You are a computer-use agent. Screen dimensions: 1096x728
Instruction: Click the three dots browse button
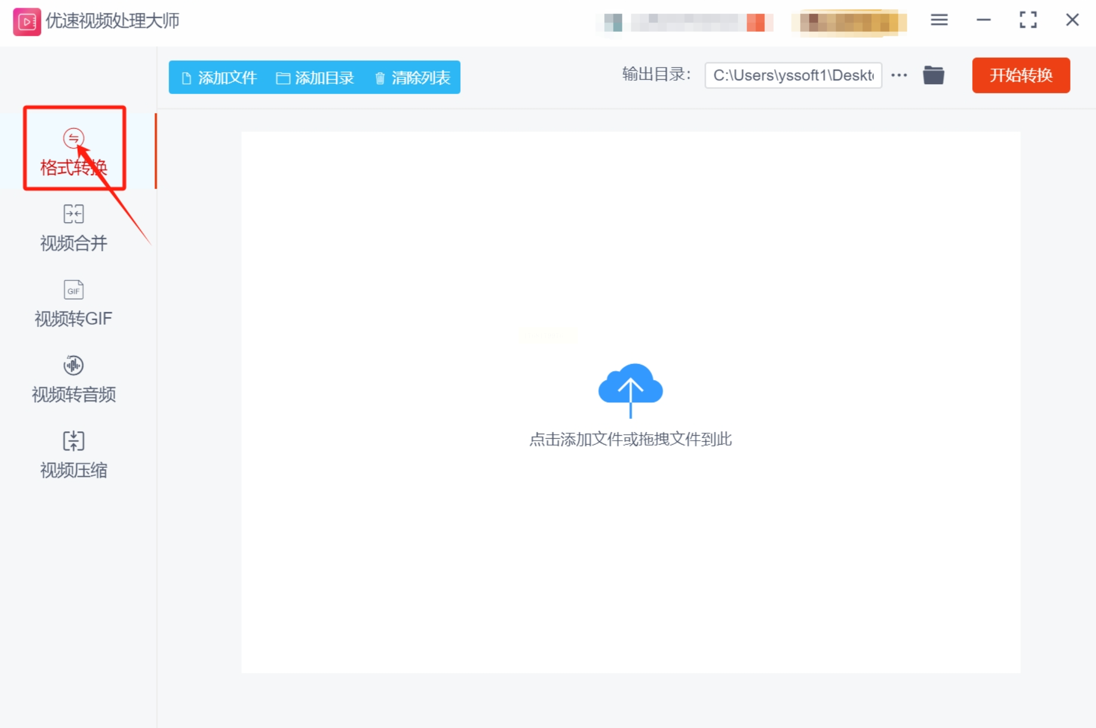point(899,75)
